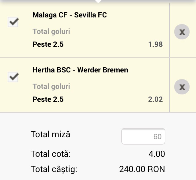Select Peste 2.5 under Malaga CF match
The height and width of the screenshot is (180, 196).
click(48, 44)
